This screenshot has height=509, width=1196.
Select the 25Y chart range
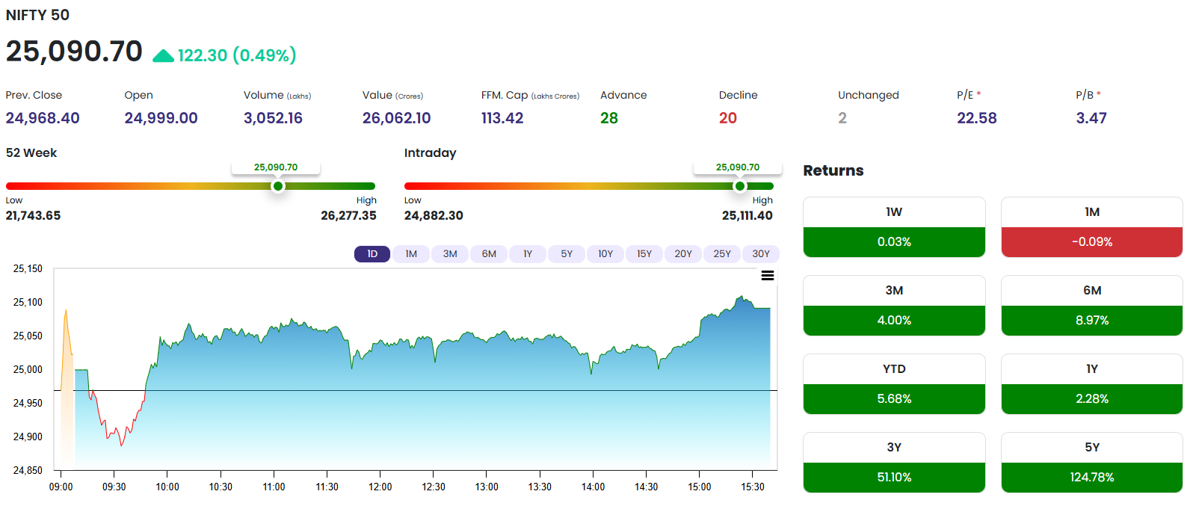coord(722,254)
